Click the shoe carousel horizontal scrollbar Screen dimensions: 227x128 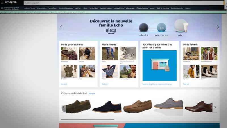pos(88,119)
